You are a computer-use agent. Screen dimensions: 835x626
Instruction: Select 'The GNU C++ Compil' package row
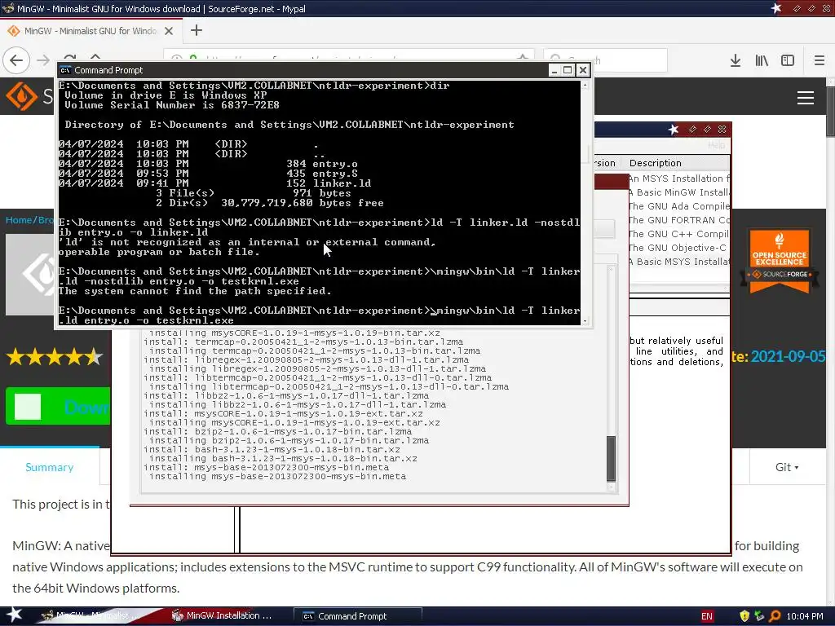[x=679, y=234]
